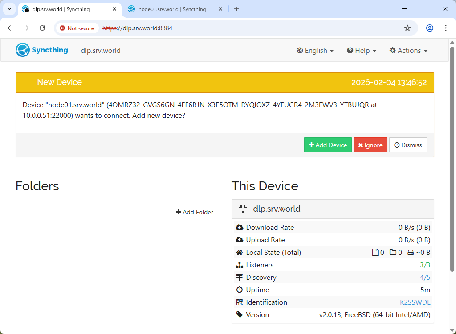Dismiss the New Device notification

pyautogui.click(x=408, y=145)
